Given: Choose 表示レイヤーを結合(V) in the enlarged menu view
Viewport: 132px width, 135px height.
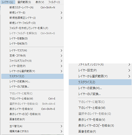Looking at the screenshot, I should click(x=100, y=119).
